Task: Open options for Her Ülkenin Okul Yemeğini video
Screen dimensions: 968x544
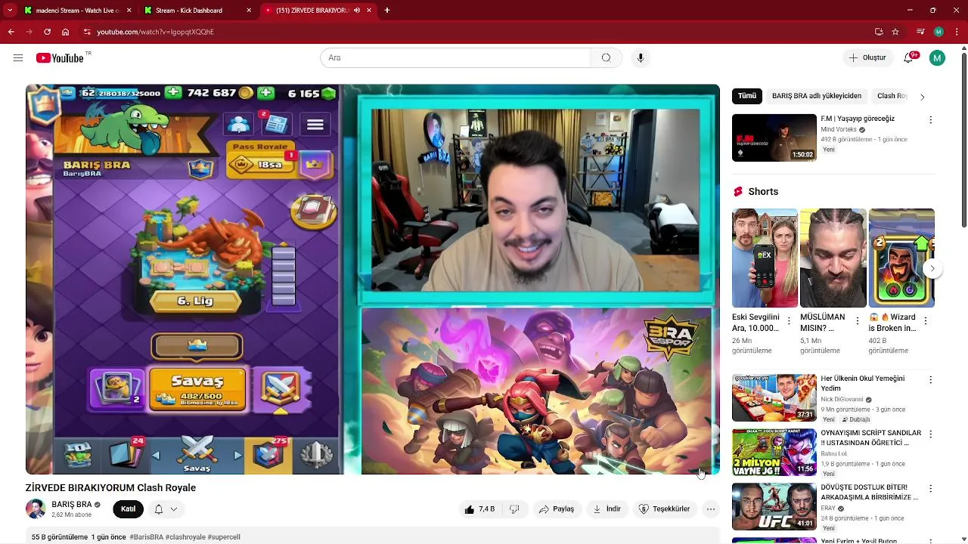Action: tap(930, 380)
